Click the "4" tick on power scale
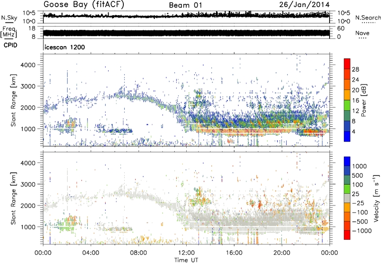This screenshot has width=381, height=263. [354, 132]
